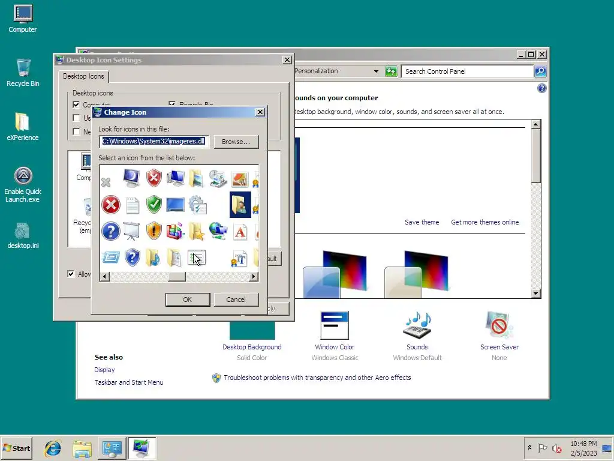
Task: Select the documents folder icon
Action: point(174,258)
